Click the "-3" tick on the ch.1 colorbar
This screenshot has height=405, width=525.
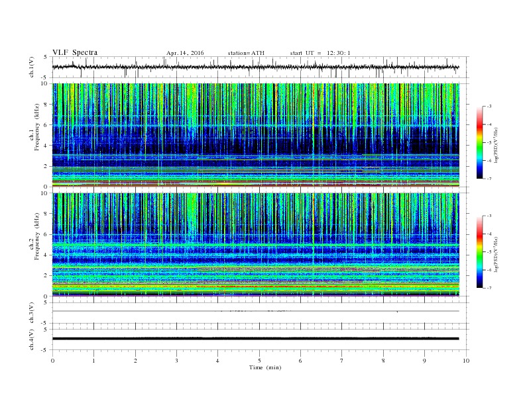(489, 107)
